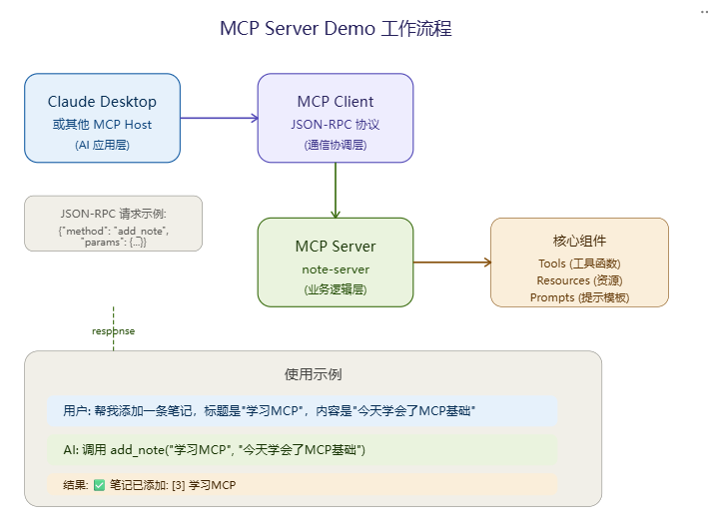Click the diagram title "MCP Server Demo 工作流程"
708x528 pixels.
pos(336,28)
